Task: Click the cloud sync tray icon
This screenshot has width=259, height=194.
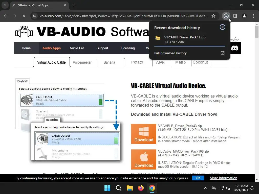Action: pos(214,188)
